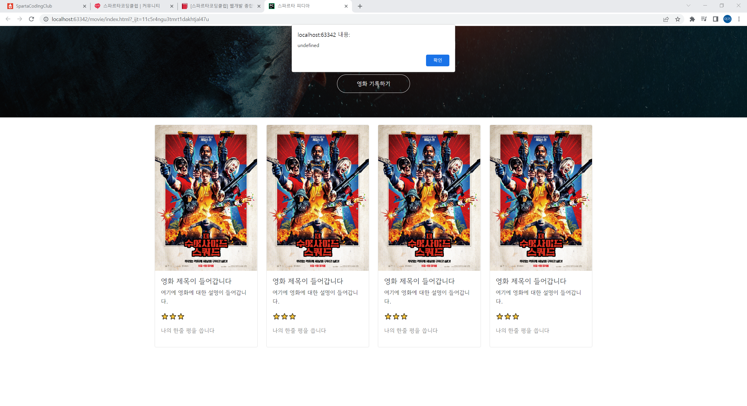This screenshot has height=406, width=747.
Task: Click the second card's 영화 제목이 들어갑니다 title
Action: [308, 281]
